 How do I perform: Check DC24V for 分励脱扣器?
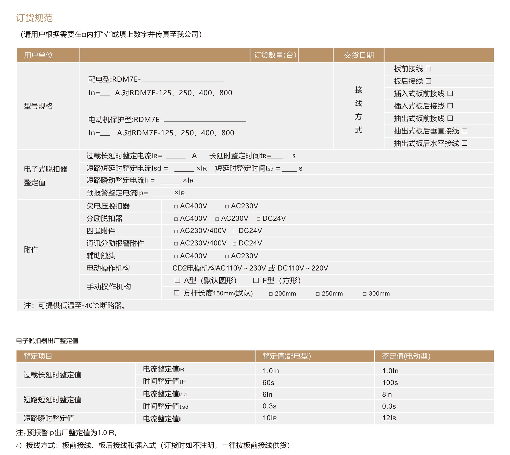258,219
